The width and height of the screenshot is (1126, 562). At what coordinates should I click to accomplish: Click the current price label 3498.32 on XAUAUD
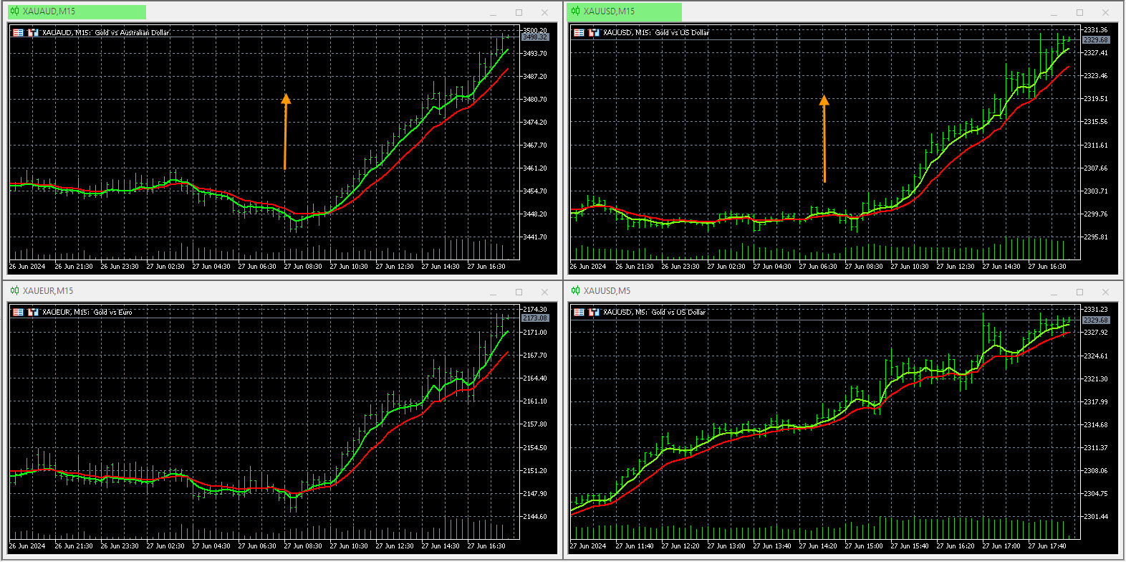tap(535, 37)
